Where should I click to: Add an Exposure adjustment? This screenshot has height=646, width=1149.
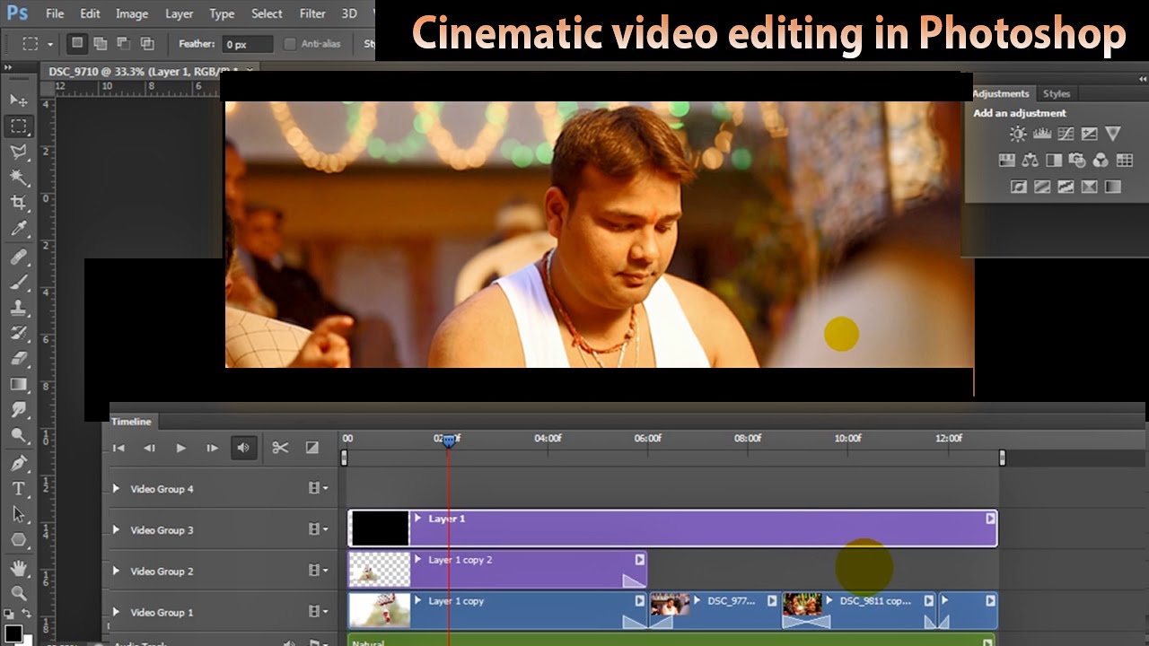point(1089,134)
